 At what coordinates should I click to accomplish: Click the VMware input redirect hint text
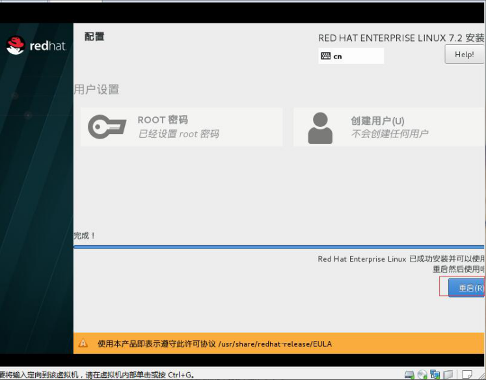tap(98, 375)
